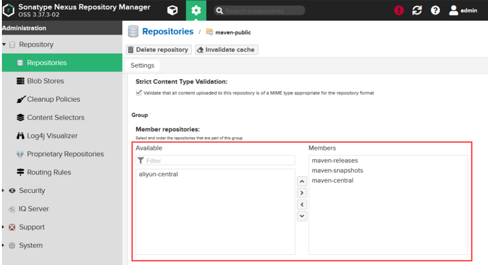Move selected member up with arrow

(302, 182)
